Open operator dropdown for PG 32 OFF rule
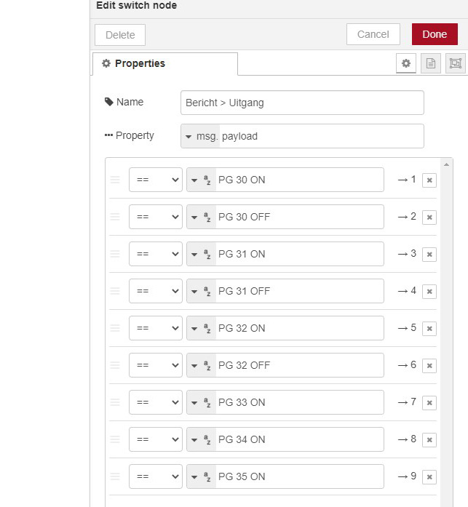Image resolution: width=468 pixels, height=507 pixels. (x=156, y=365)
